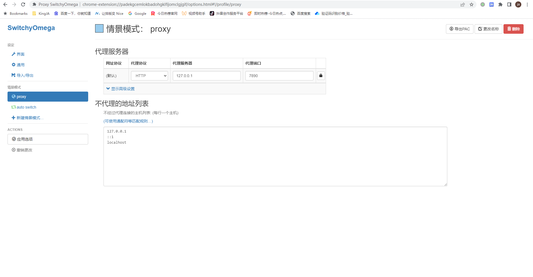Open the 抖音创作服务平台 bookmark

point(226,13)
